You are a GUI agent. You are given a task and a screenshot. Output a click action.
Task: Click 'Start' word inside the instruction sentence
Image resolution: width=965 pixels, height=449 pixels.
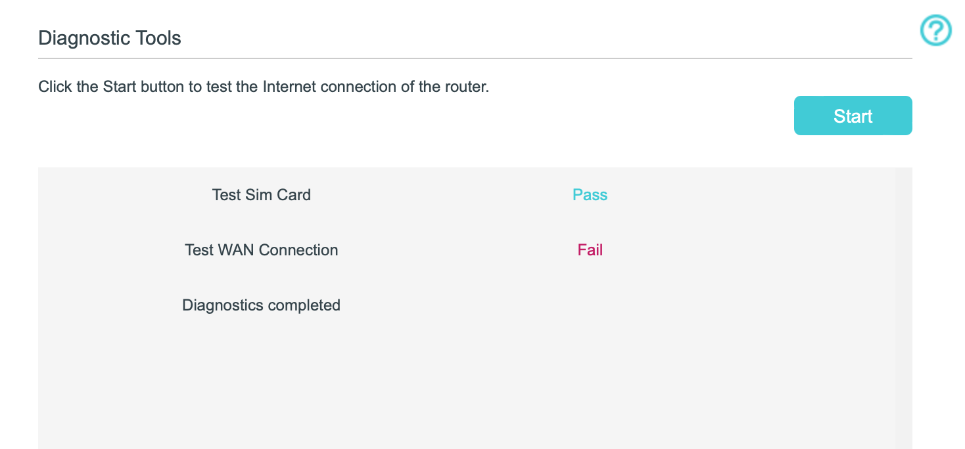pos(119,87)
